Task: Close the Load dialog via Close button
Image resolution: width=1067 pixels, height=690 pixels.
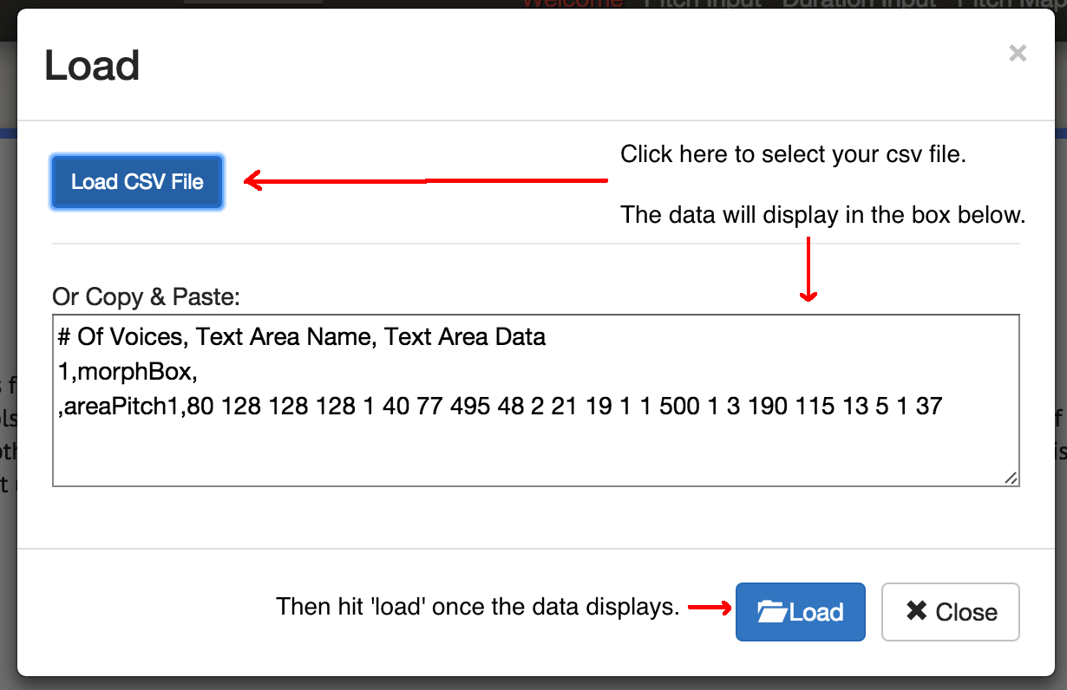Action: coord(950,612)
